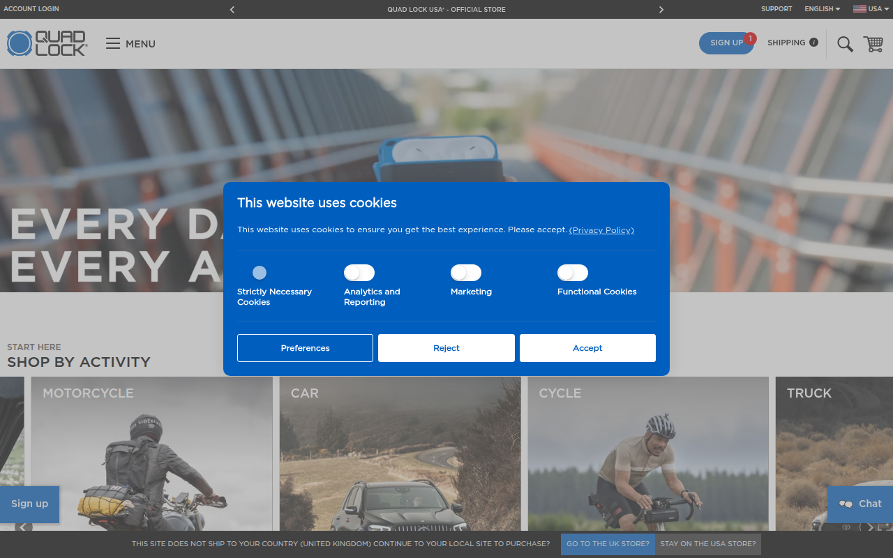This screenshot has width=893, height=558.
Task: Open the Chat widget
Action: pos(860,504)
